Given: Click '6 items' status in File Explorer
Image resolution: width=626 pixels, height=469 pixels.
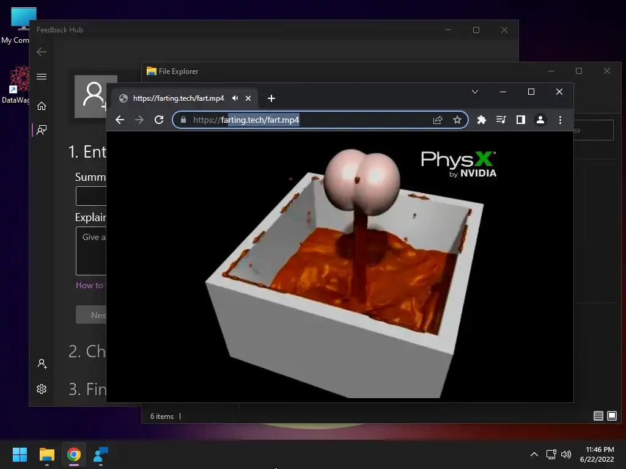Looking at the screenshot, I should pos(162,416).
